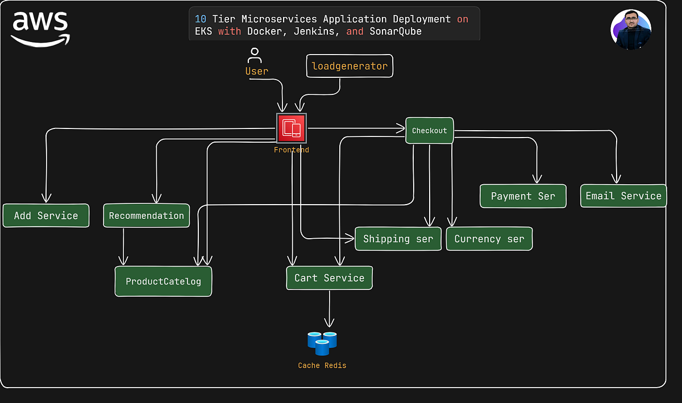Screen dimensions: 682x403
Task: Click the deployment title banner text
Action: point(334,25)
